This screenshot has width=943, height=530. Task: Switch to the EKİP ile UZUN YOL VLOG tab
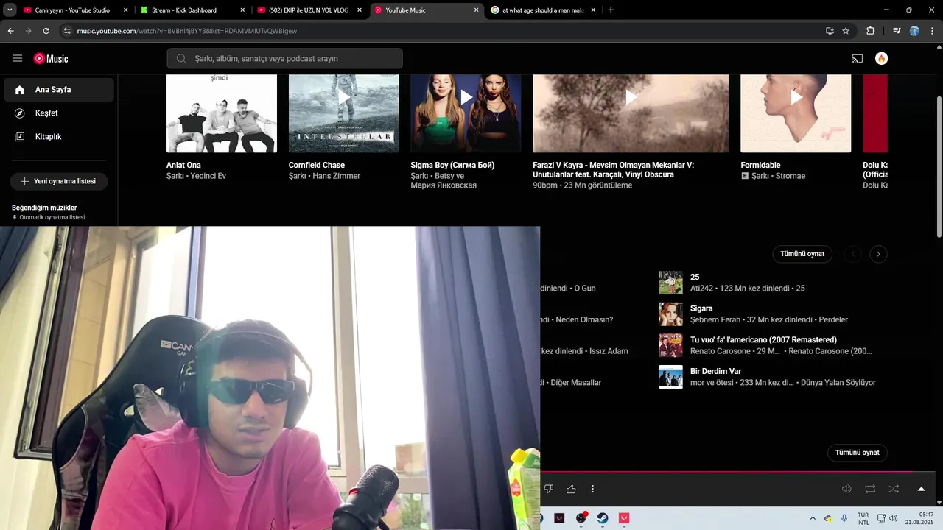[309, 10]
